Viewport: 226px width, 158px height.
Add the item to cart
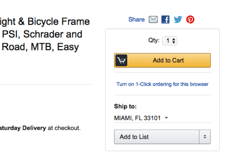pyautogui.click(x=162, y=60)
